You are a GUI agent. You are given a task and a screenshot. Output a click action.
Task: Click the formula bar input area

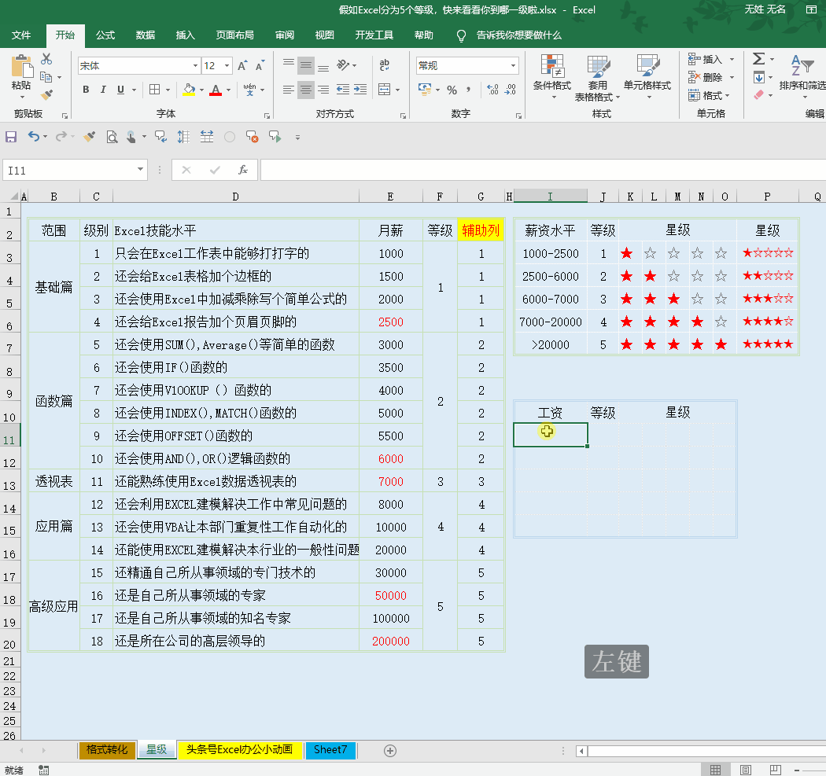point(543,170)
